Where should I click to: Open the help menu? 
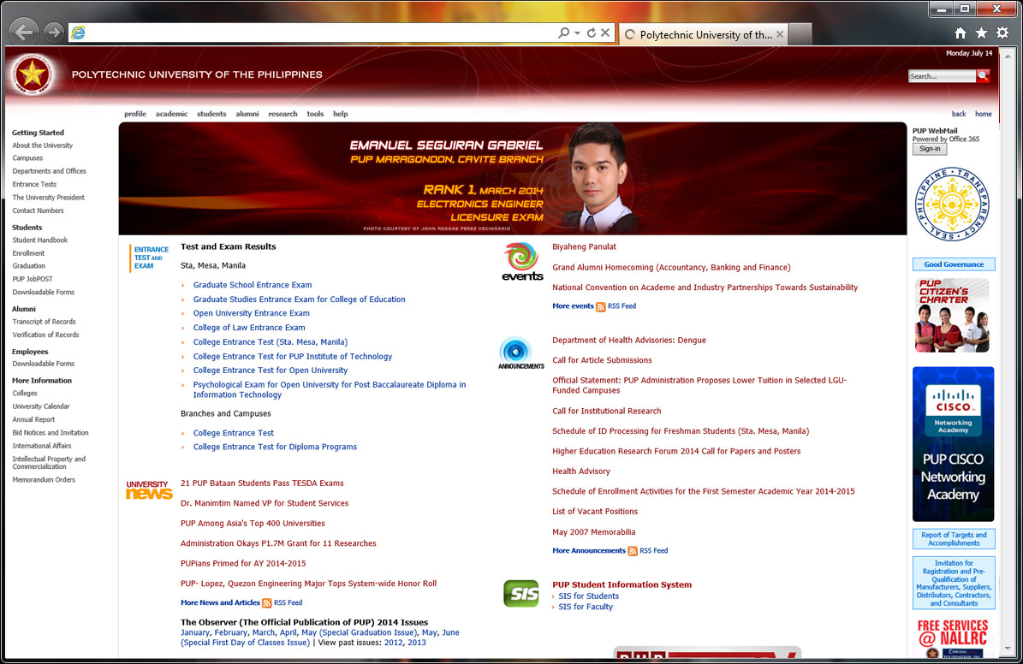tap(341, 114)
